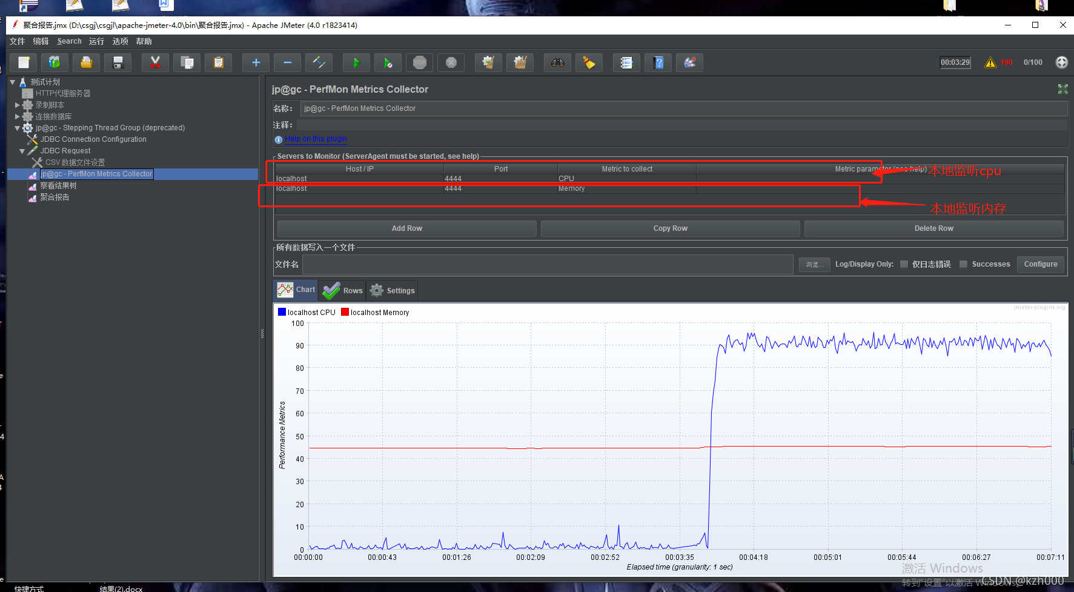Click the 注释 comment field

[x=682, y=125]
